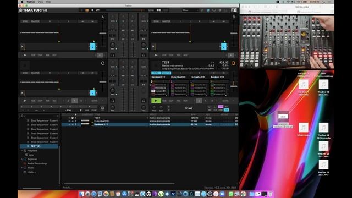
Task: Open the Traktor menu in menu bar
Action: click(x=31, y=2)
